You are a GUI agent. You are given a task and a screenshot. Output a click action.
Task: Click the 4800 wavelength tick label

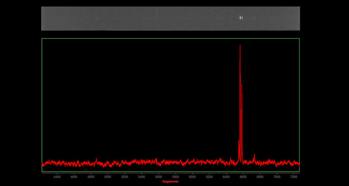pos(91,177)
